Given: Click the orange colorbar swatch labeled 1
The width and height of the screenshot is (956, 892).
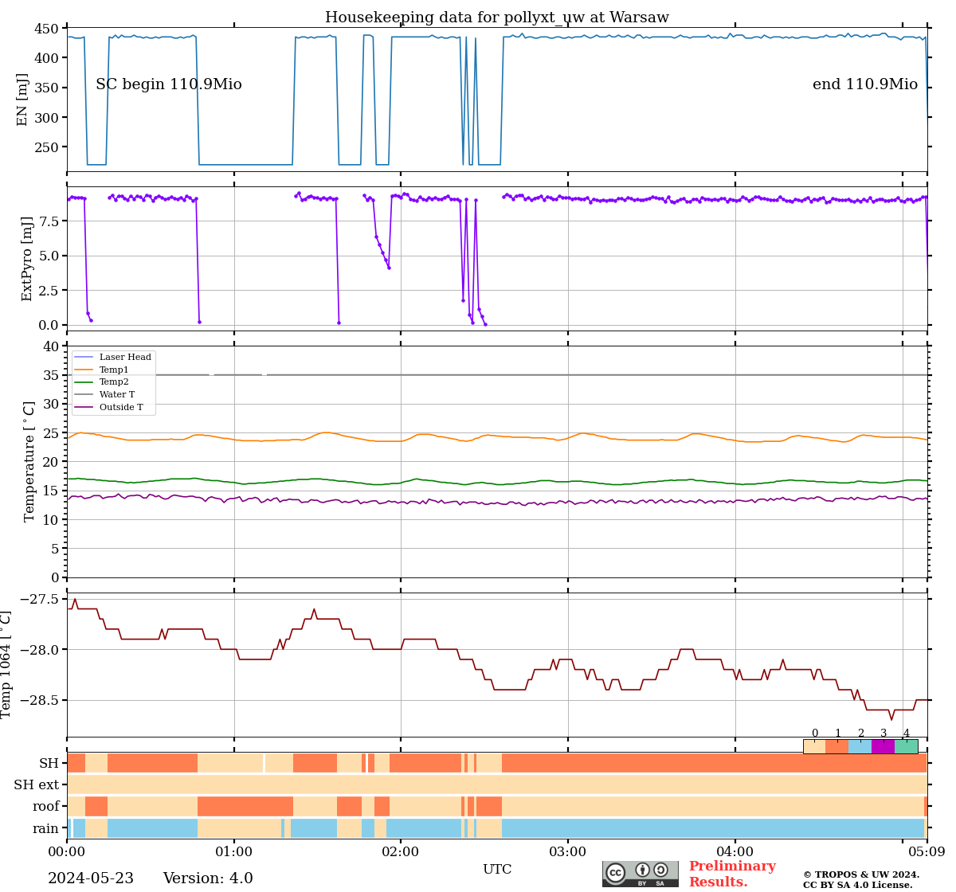Looking at the screenshot, I should click(x=837, y=746).
